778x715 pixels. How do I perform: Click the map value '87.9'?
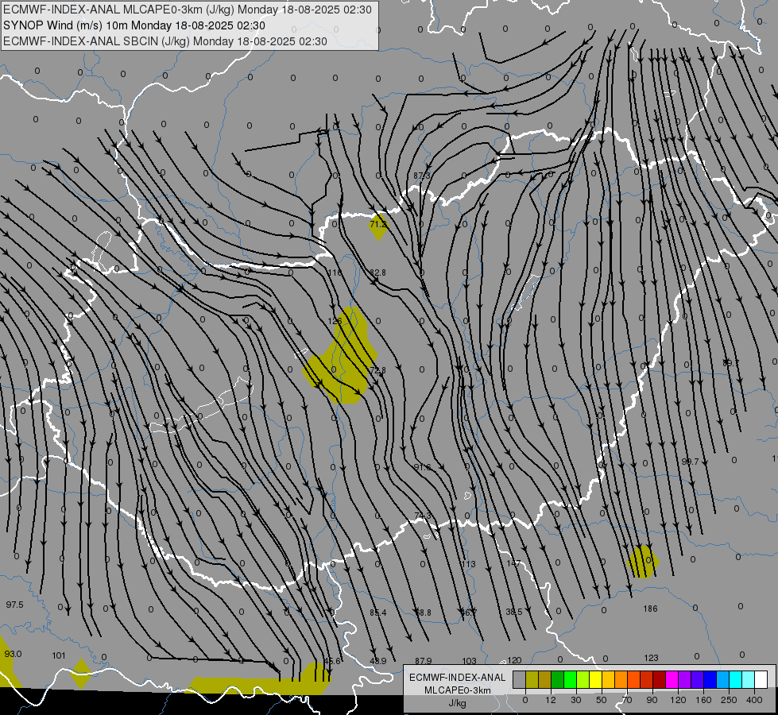(x=424, y=661)
